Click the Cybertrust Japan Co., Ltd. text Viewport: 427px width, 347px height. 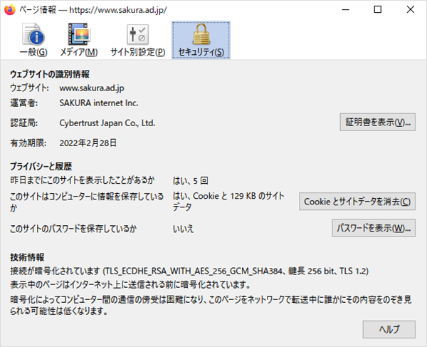[107, 123]
